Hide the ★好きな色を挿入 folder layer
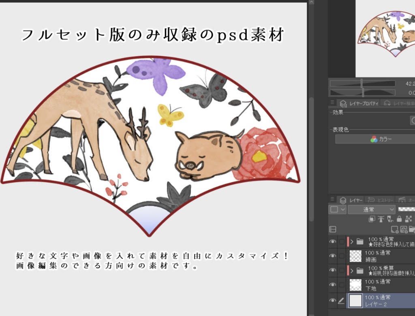This screenshot has width=415, height=316. (333, 241)
